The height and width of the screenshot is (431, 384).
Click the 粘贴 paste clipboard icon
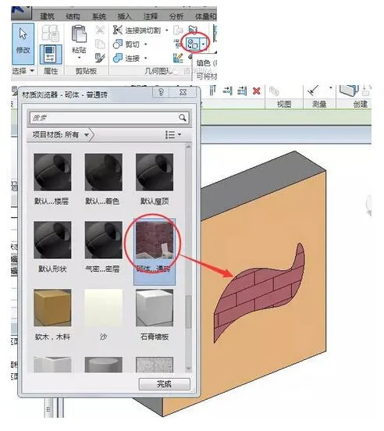point(79,34)
